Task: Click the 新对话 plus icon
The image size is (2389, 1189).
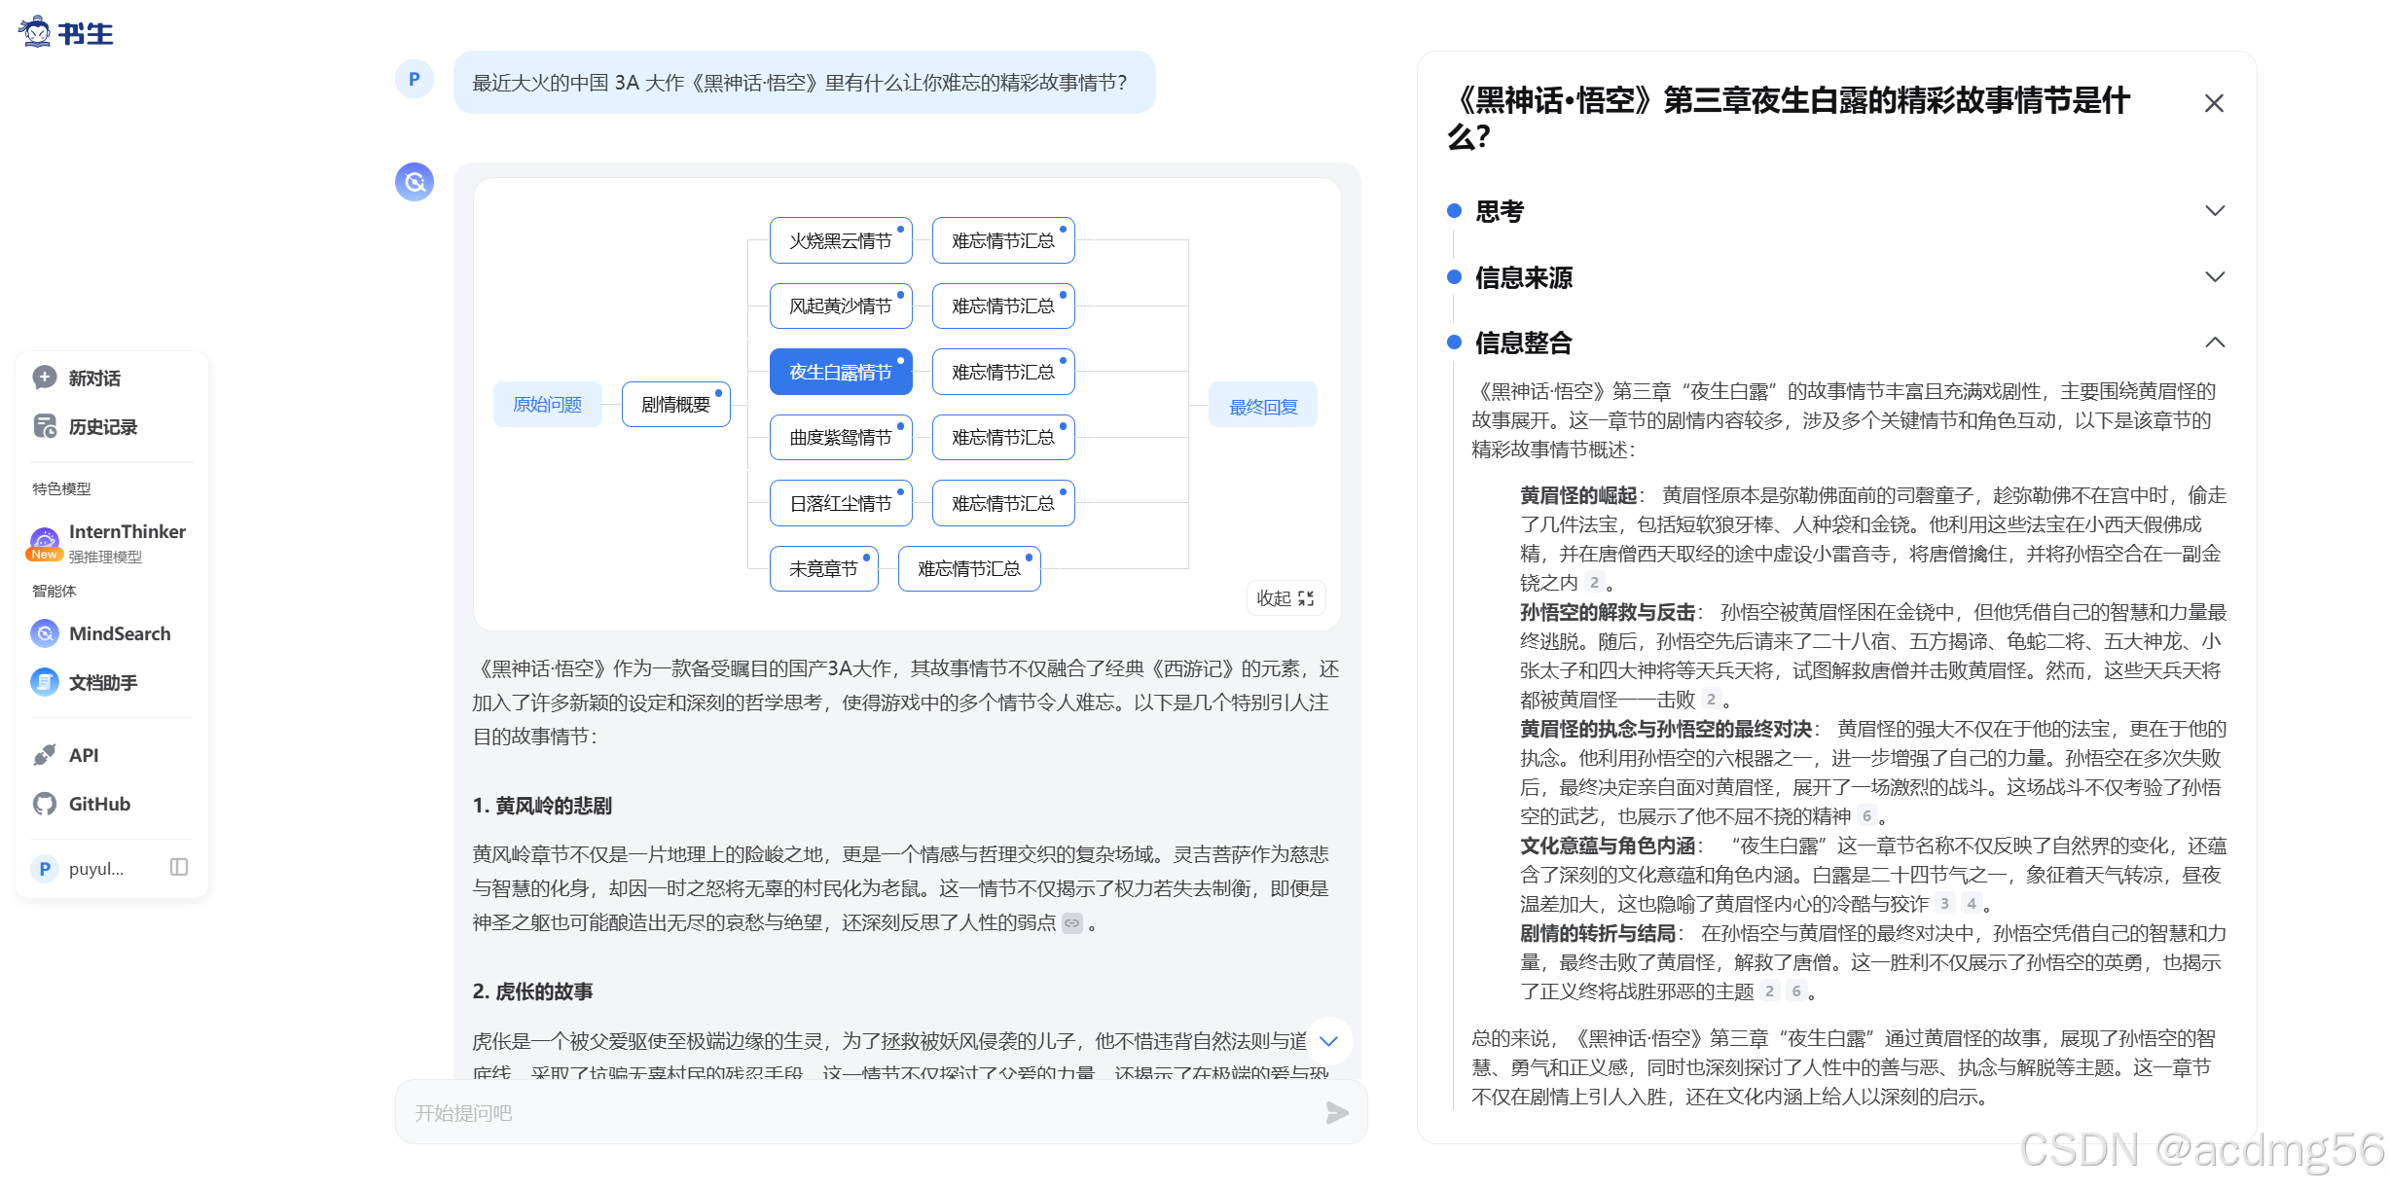Action: [45, 378]
